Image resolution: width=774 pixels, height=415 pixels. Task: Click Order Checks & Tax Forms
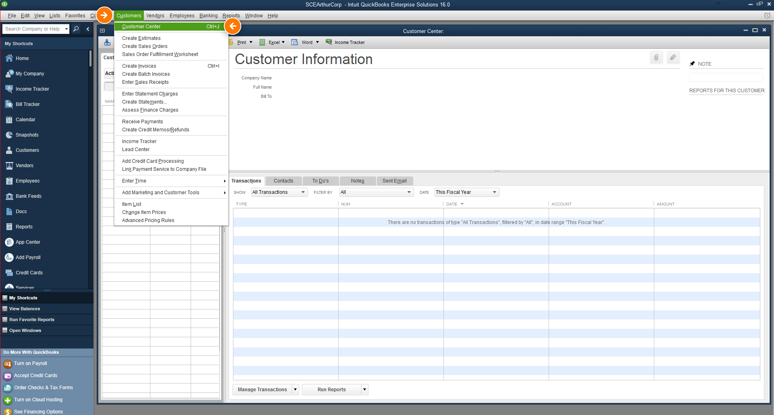pos(44,388)
